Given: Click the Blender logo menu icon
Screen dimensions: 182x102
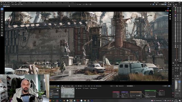Looking at the screenshot, I should pyautogui.click(x=1, y=3).
